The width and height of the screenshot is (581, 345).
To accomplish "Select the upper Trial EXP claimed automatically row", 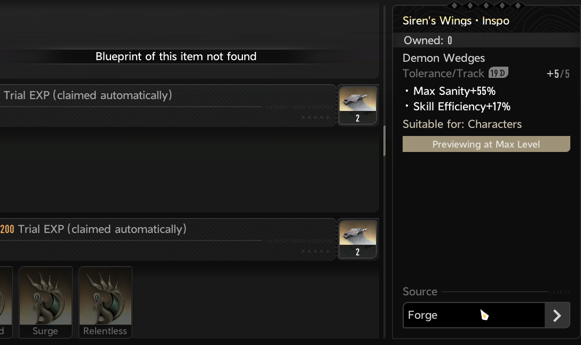I will pos(168,106).
